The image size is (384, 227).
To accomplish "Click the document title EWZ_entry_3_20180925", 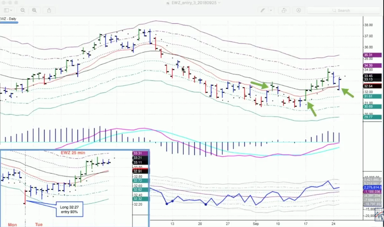I will pyautogui.click(x=193, y=3).
